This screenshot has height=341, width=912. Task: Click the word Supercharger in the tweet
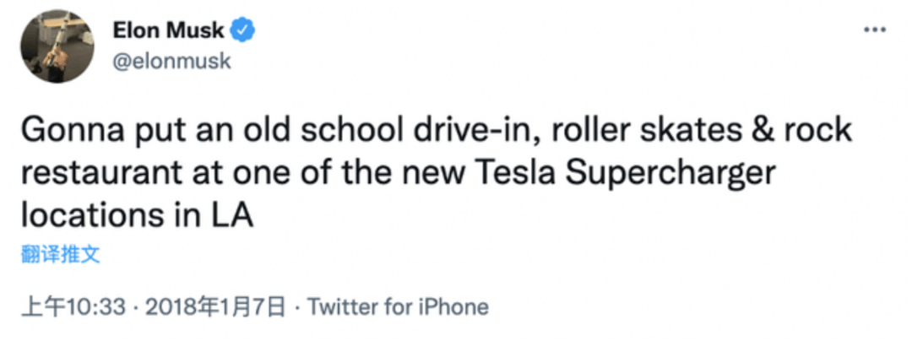point(672,174)
